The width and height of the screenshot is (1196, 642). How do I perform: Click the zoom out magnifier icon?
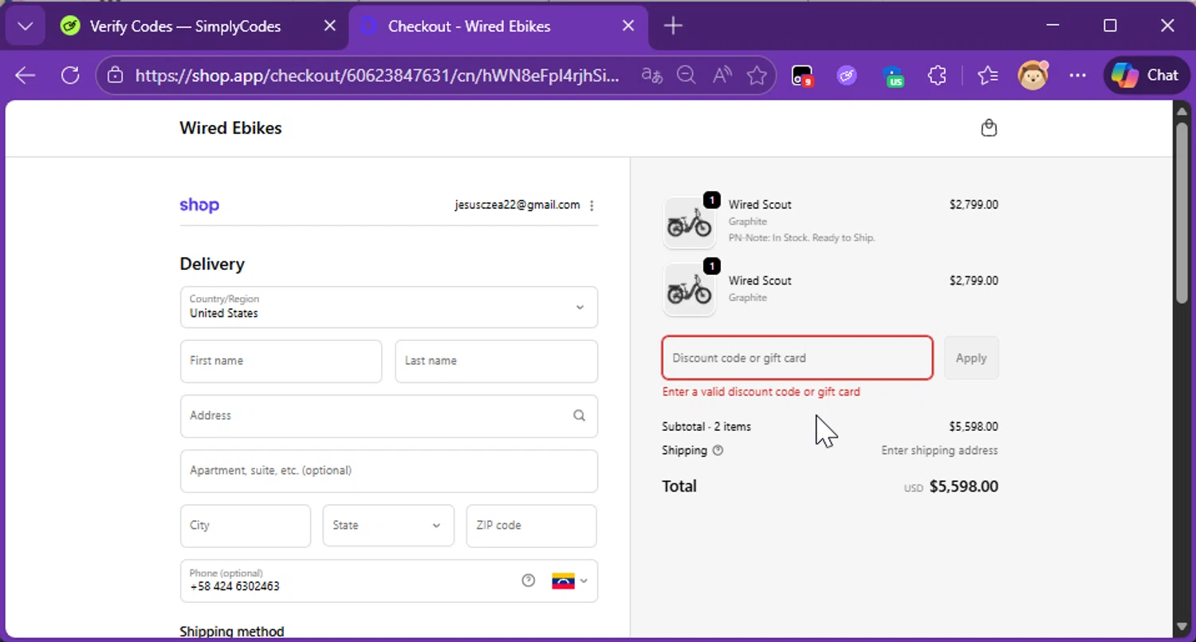coord(686,76)
